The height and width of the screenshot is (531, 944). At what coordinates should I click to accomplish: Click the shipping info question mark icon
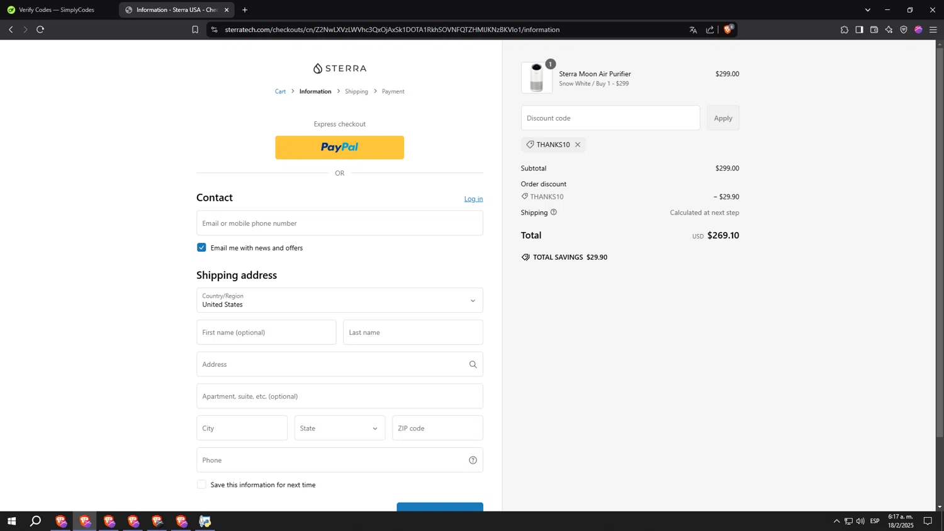[x=554, y=212]
